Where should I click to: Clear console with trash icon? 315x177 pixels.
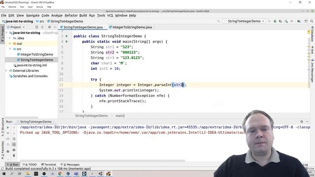[14, 155]
